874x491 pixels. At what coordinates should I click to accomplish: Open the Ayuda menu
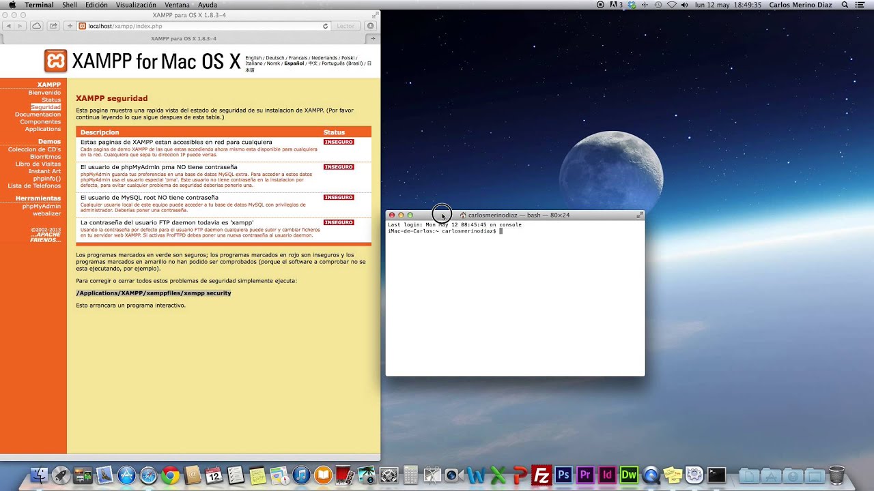click(208, 5)
